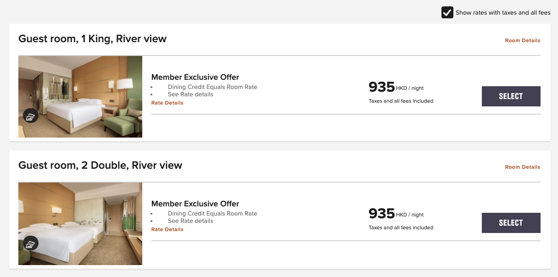Click See Rate details bullet under 2 Double
558x277 pixels.
coord(190,221)
